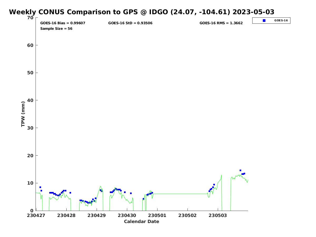Select the GOES-16 RMS statistic text
Screen dimensions: 316x237
(221, 23)
